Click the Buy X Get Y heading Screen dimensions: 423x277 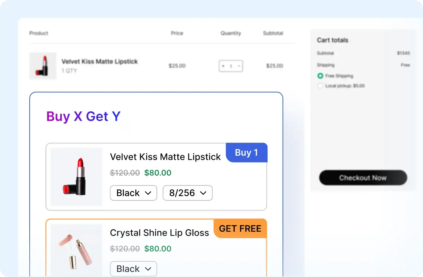tap(83, 116)
